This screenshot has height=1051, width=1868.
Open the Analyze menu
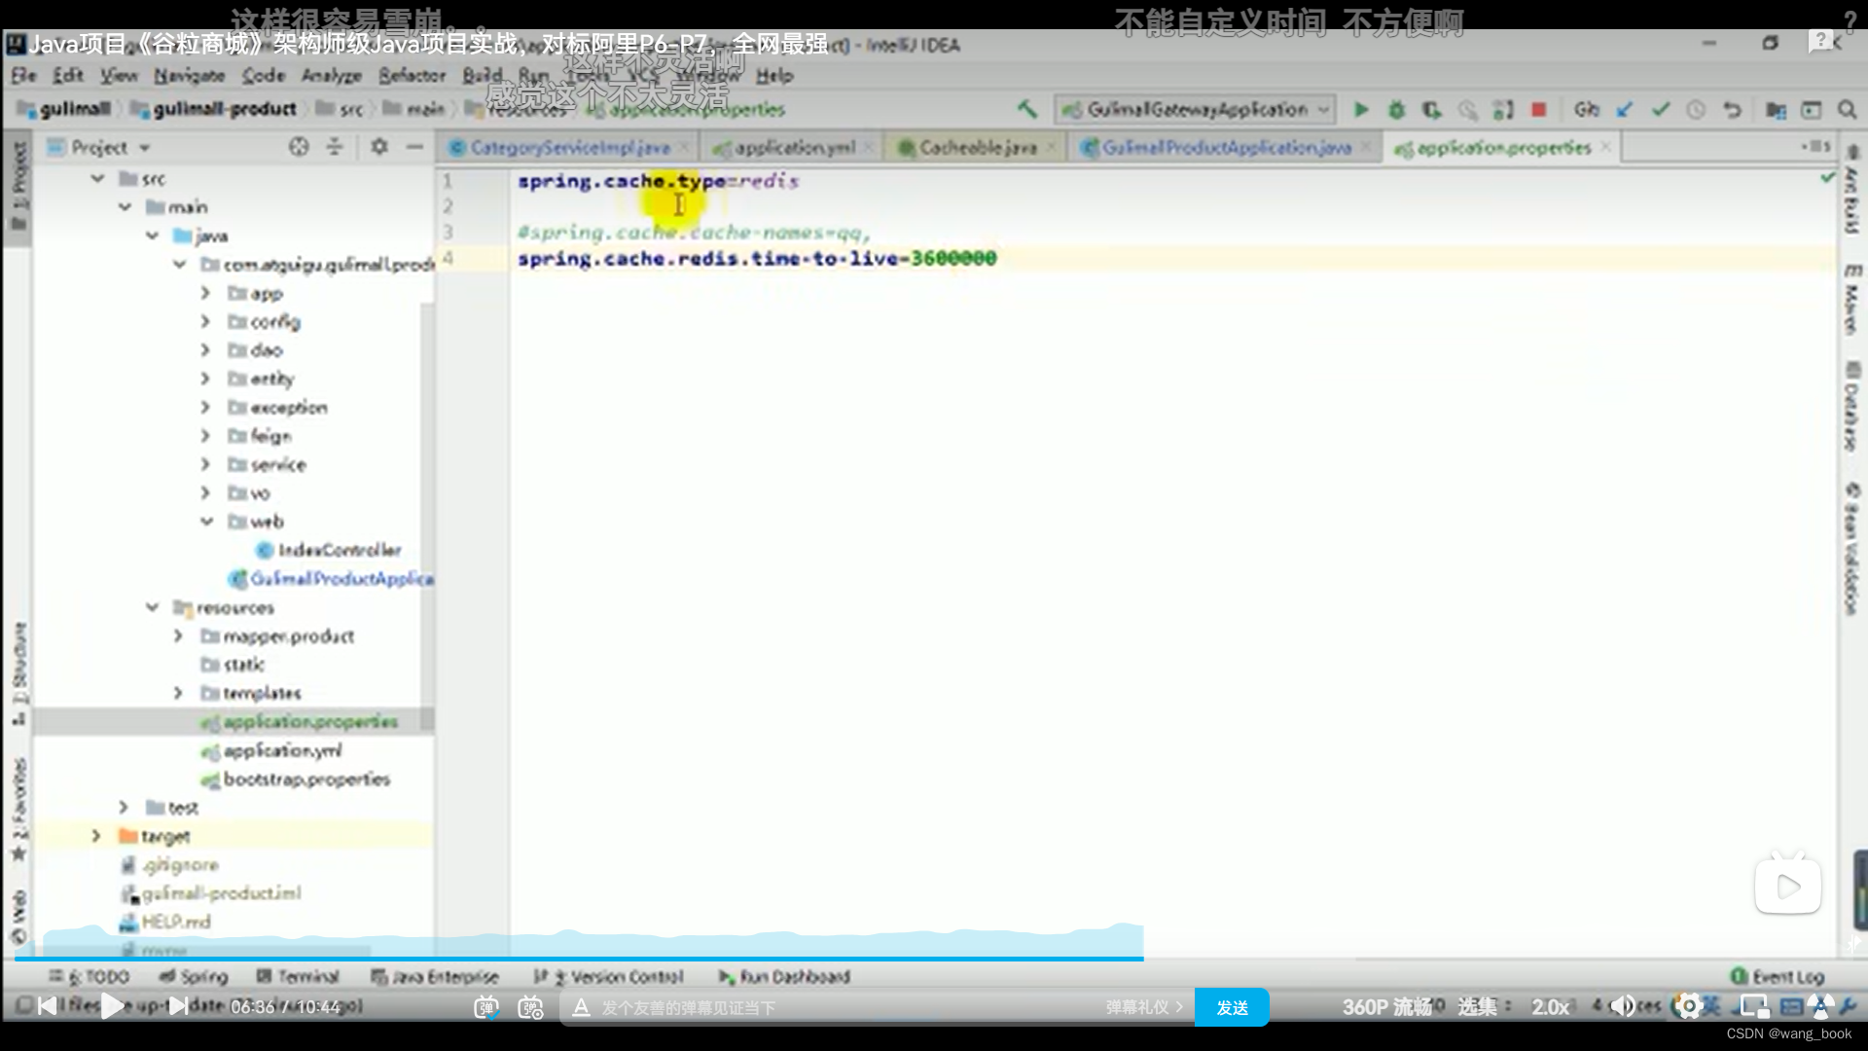(331, 75)
